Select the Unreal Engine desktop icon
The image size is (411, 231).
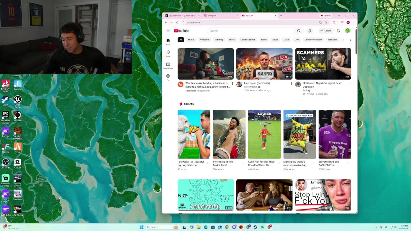(x=18, y=102)
